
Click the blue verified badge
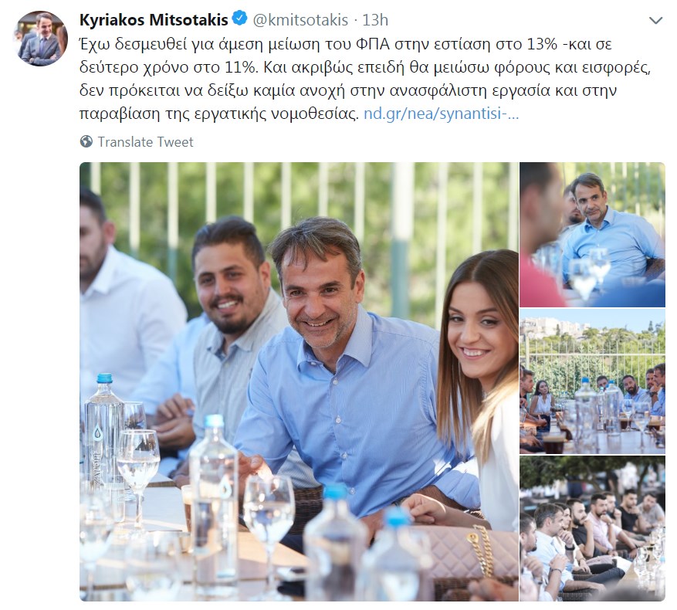pyautogui.click(x=240, y=19)
